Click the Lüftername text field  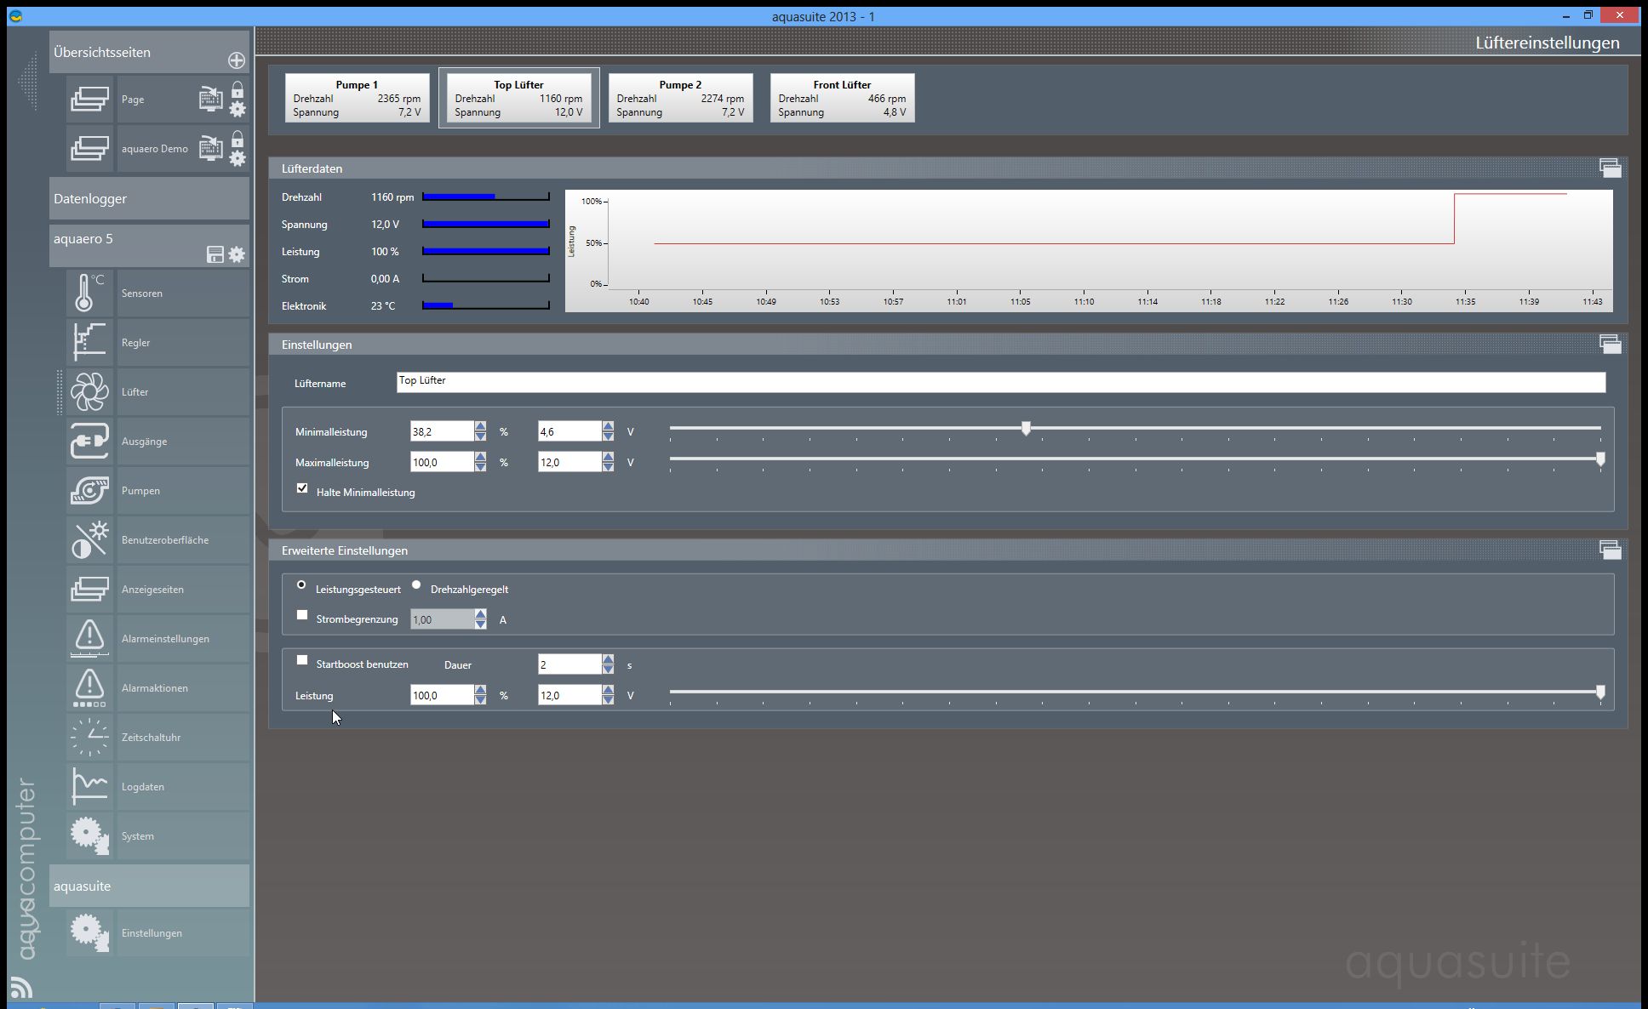click(x=1000, y=382)
